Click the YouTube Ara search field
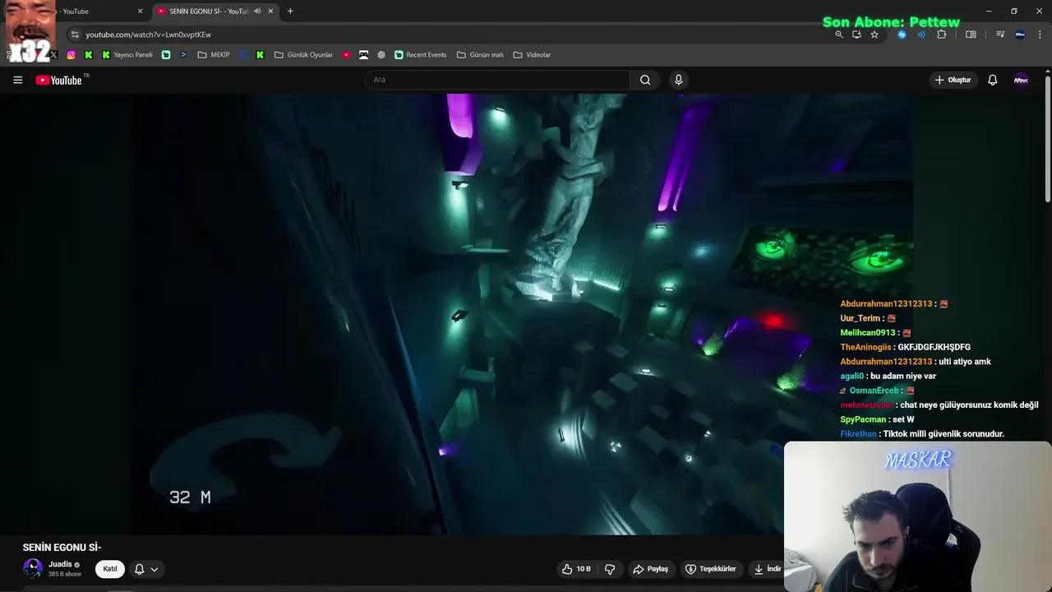Viewport: 1052px width, 592px height. [x=497, y=80]
